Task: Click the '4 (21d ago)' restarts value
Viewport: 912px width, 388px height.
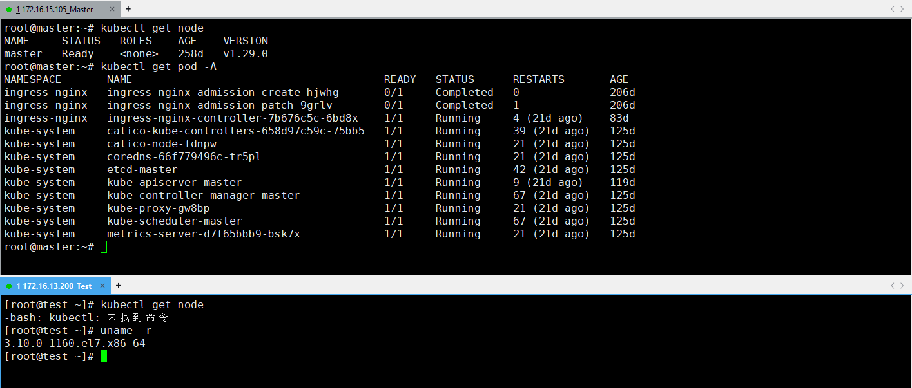Action: [548, 118]
